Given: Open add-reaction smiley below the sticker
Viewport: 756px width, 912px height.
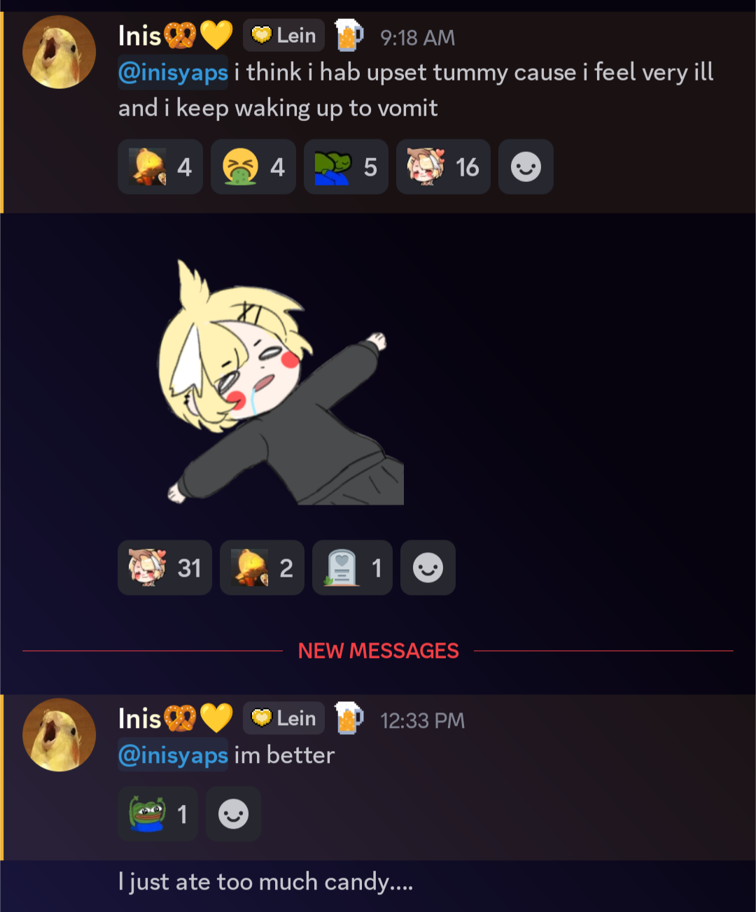Looking at the screenshot, I should pos(428,568).
